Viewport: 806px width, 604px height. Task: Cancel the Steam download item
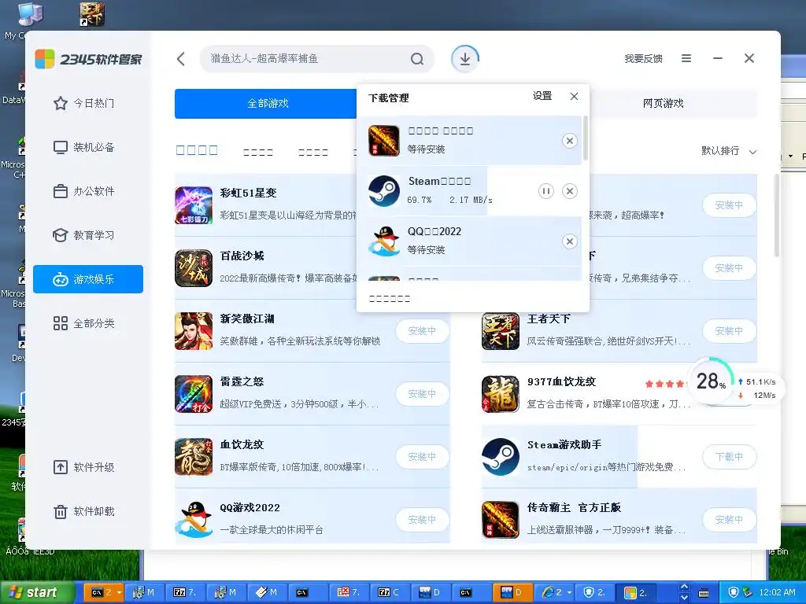[x=570, y=192]
